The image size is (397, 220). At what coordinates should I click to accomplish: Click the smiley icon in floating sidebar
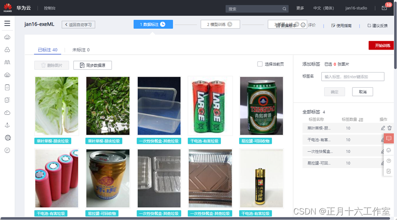(389, 150)
